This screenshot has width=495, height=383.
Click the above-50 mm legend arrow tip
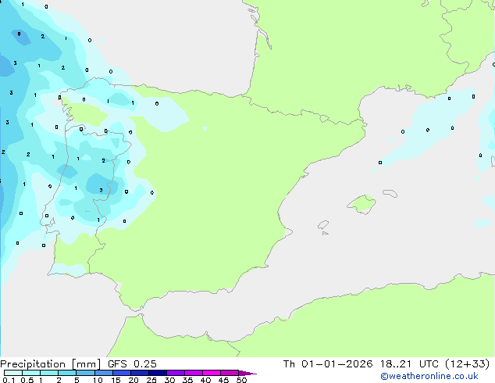(247, 373)
